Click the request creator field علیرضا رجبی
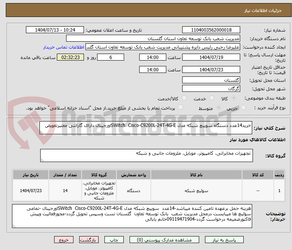Screen dimensions: 292x250 (163, 47)
